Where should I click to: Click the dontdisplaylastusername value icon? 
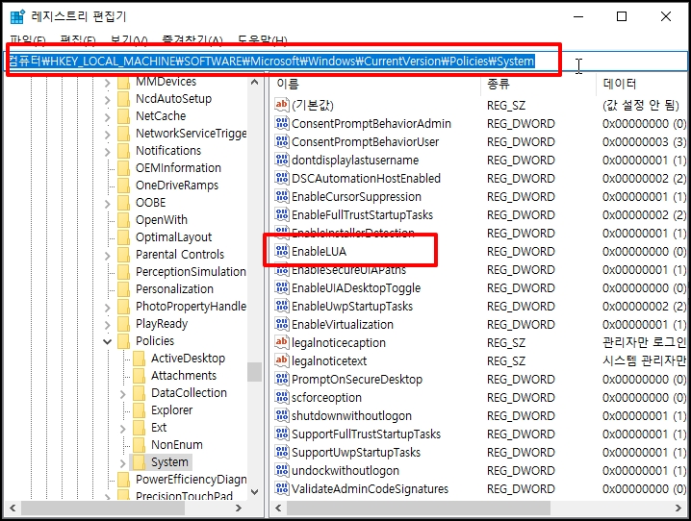click(282, 160)
